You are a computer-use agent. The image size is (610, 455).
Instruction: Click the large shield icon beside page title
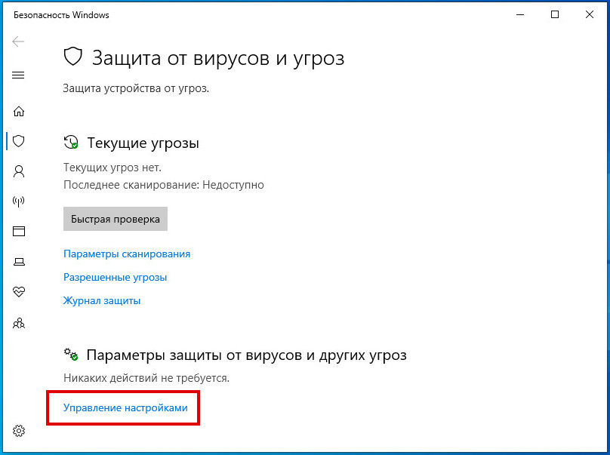point(73,57)
